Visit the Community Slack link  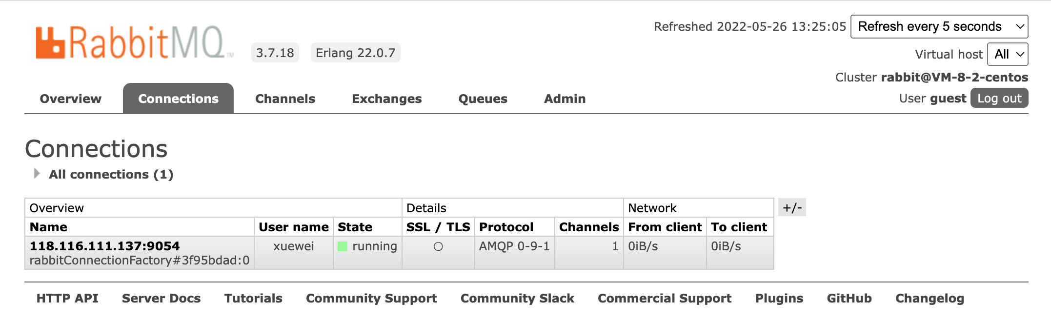point(517,298)
